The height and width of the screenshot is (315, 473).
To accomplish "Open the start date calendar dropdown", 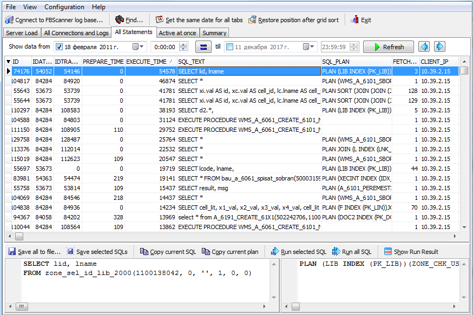I will click(x=143, y=47).
